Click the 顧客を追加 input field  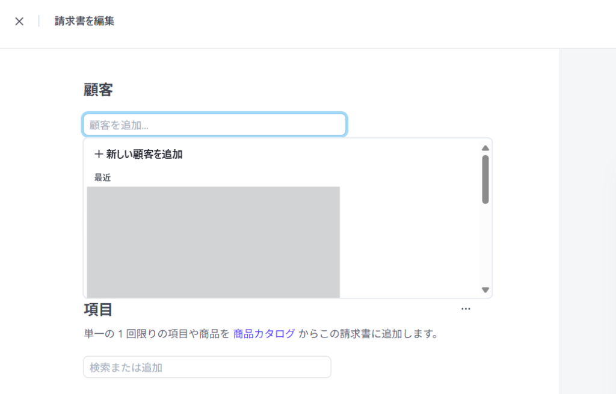215,125
